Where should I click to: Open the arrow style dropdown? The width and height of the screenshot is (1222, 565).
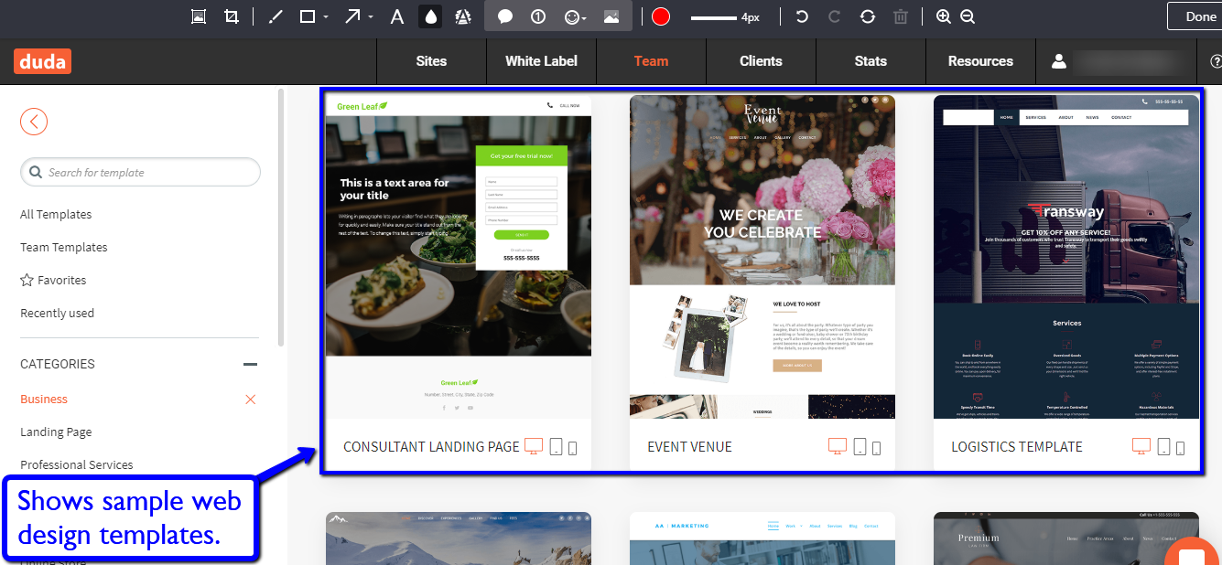click(371, 17)
